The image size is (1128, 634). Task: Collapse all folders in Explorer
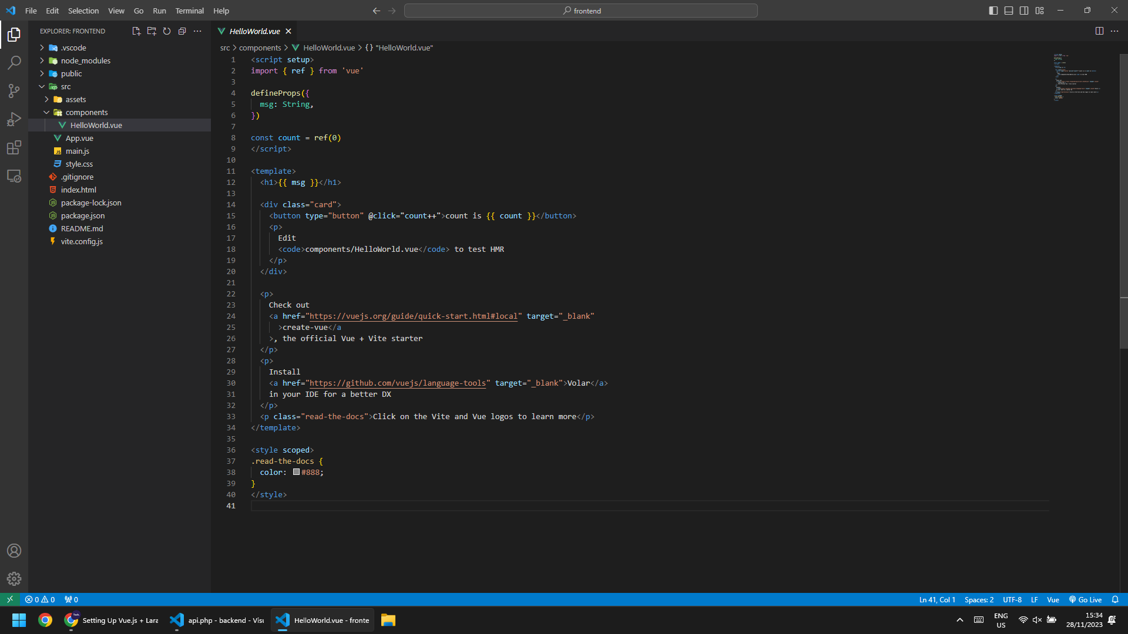point(182,31)
